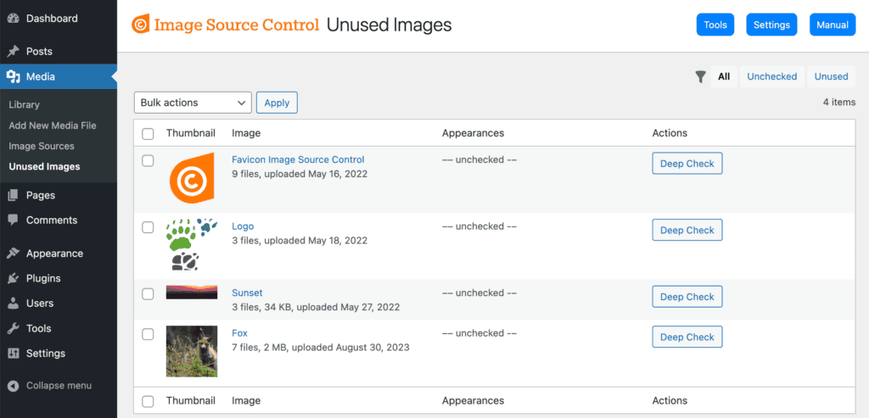The height and width of the screenshot is (418, 869).
Task: Click the paw print Logo thumbnail
Action: pyautogui.click(x=192, y=244)
